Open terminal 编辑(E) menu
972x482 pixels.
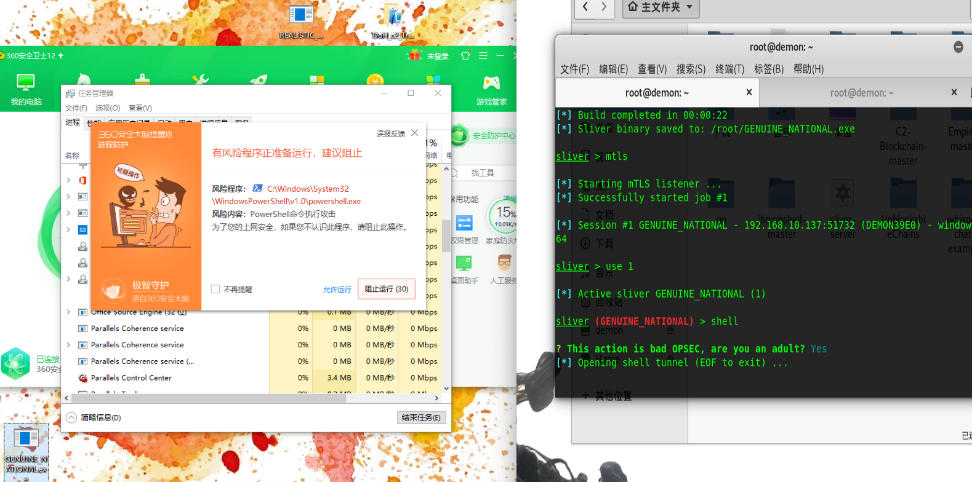click(x=614, y=69)
